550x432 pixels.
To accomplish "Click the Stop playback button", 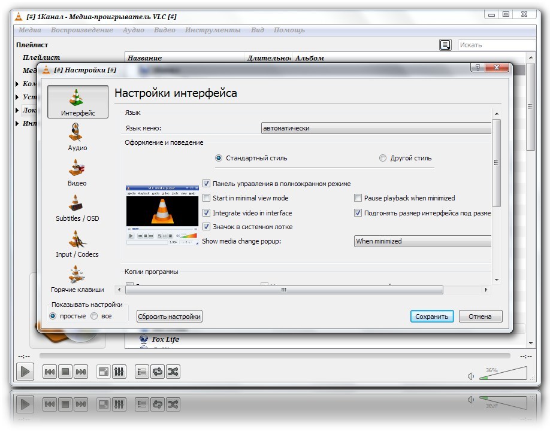I will coord(65,372).
